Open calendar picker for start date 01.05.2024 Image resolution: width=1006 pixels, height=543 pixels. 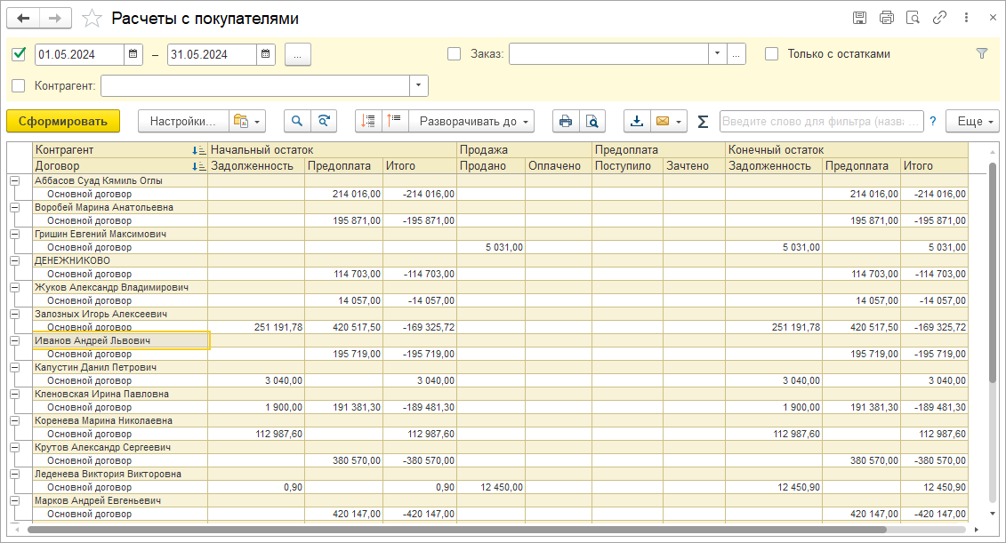tap(133, 54)
